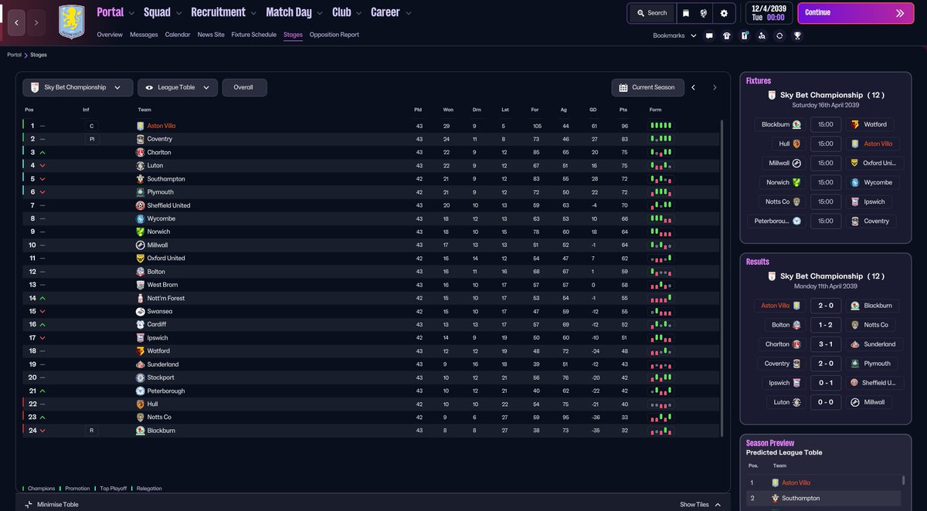This screenshot has height=511, width=927.
Task: Click Aston Villa's form indicator bars
Action: [660, 125]
